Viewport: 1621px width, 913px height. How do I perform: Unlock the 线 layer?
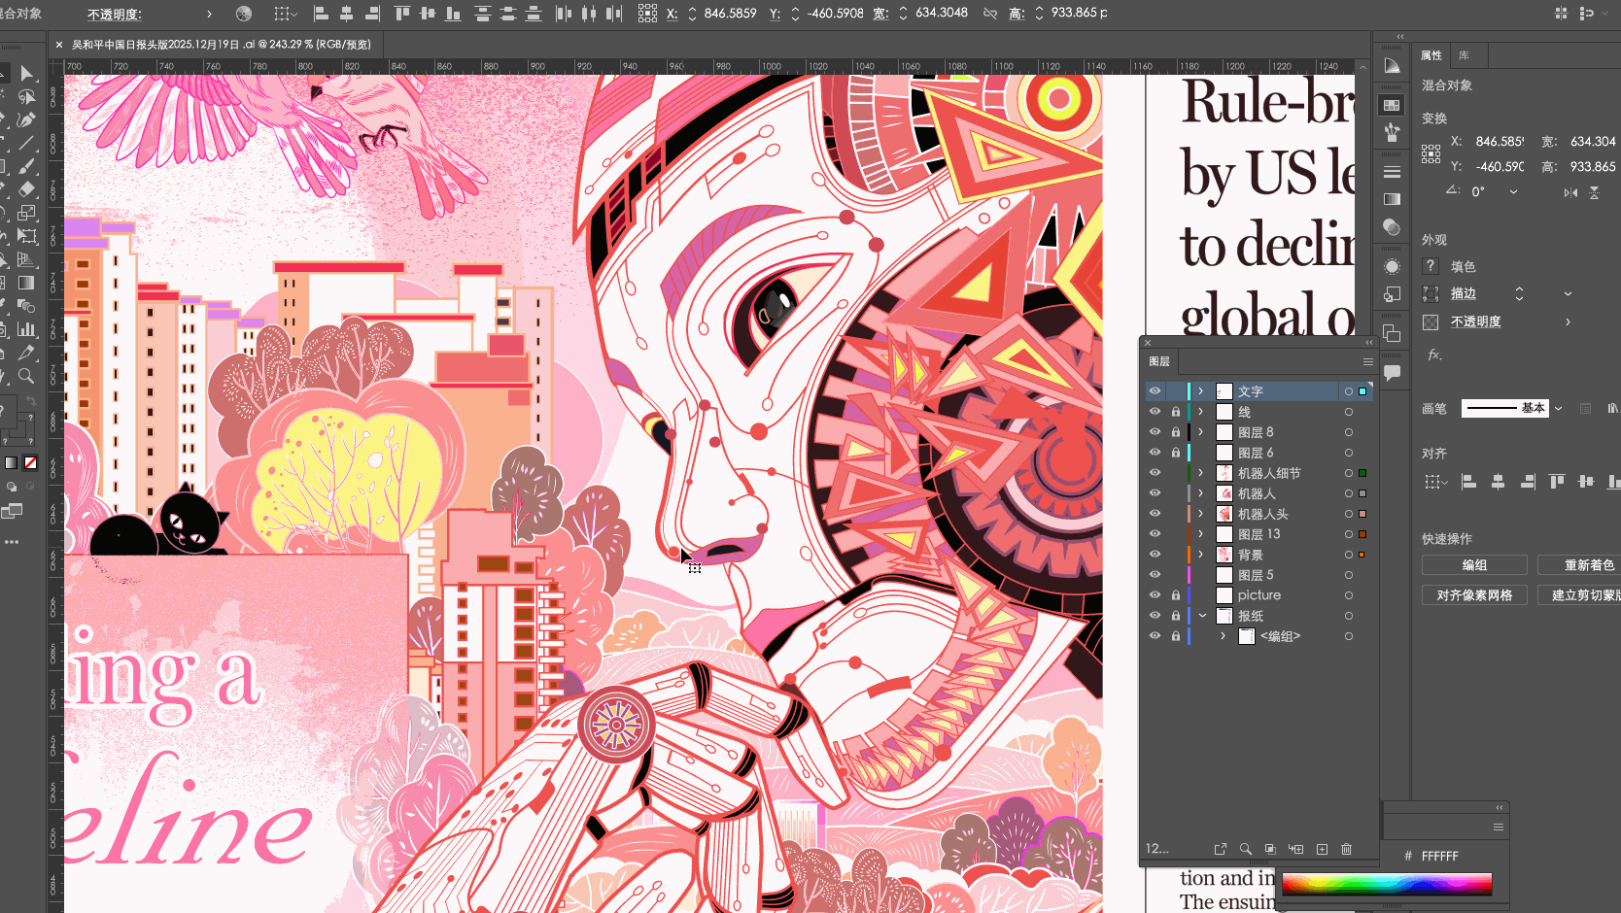click(1175, 412)
